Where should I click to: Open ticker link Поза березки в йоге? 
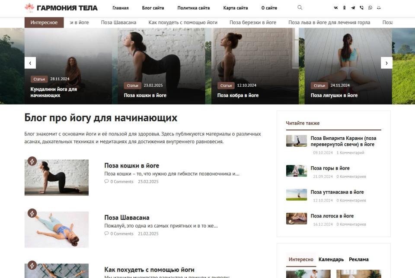[x=253, y=22]
